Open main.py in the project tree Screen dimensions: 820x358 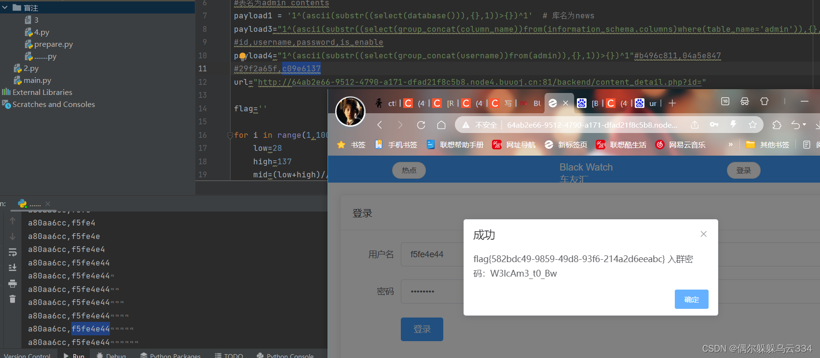pos(32,80)
